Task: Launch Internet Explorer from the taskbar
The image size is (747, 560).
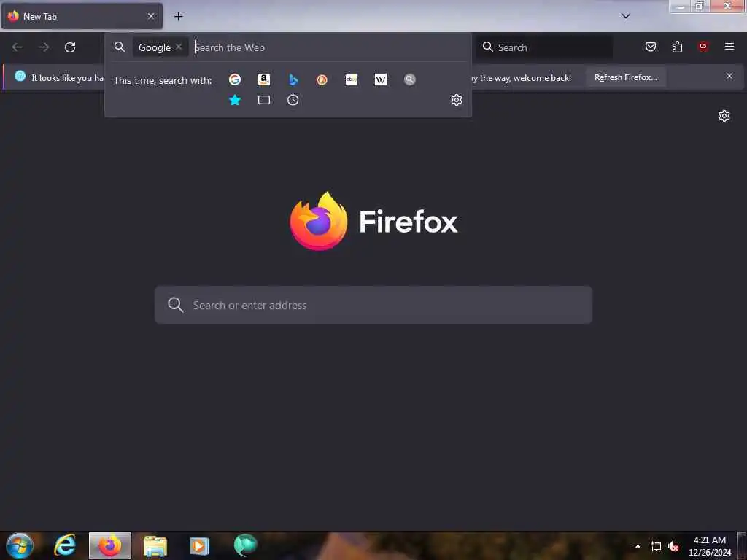Action: coord(64,545)
